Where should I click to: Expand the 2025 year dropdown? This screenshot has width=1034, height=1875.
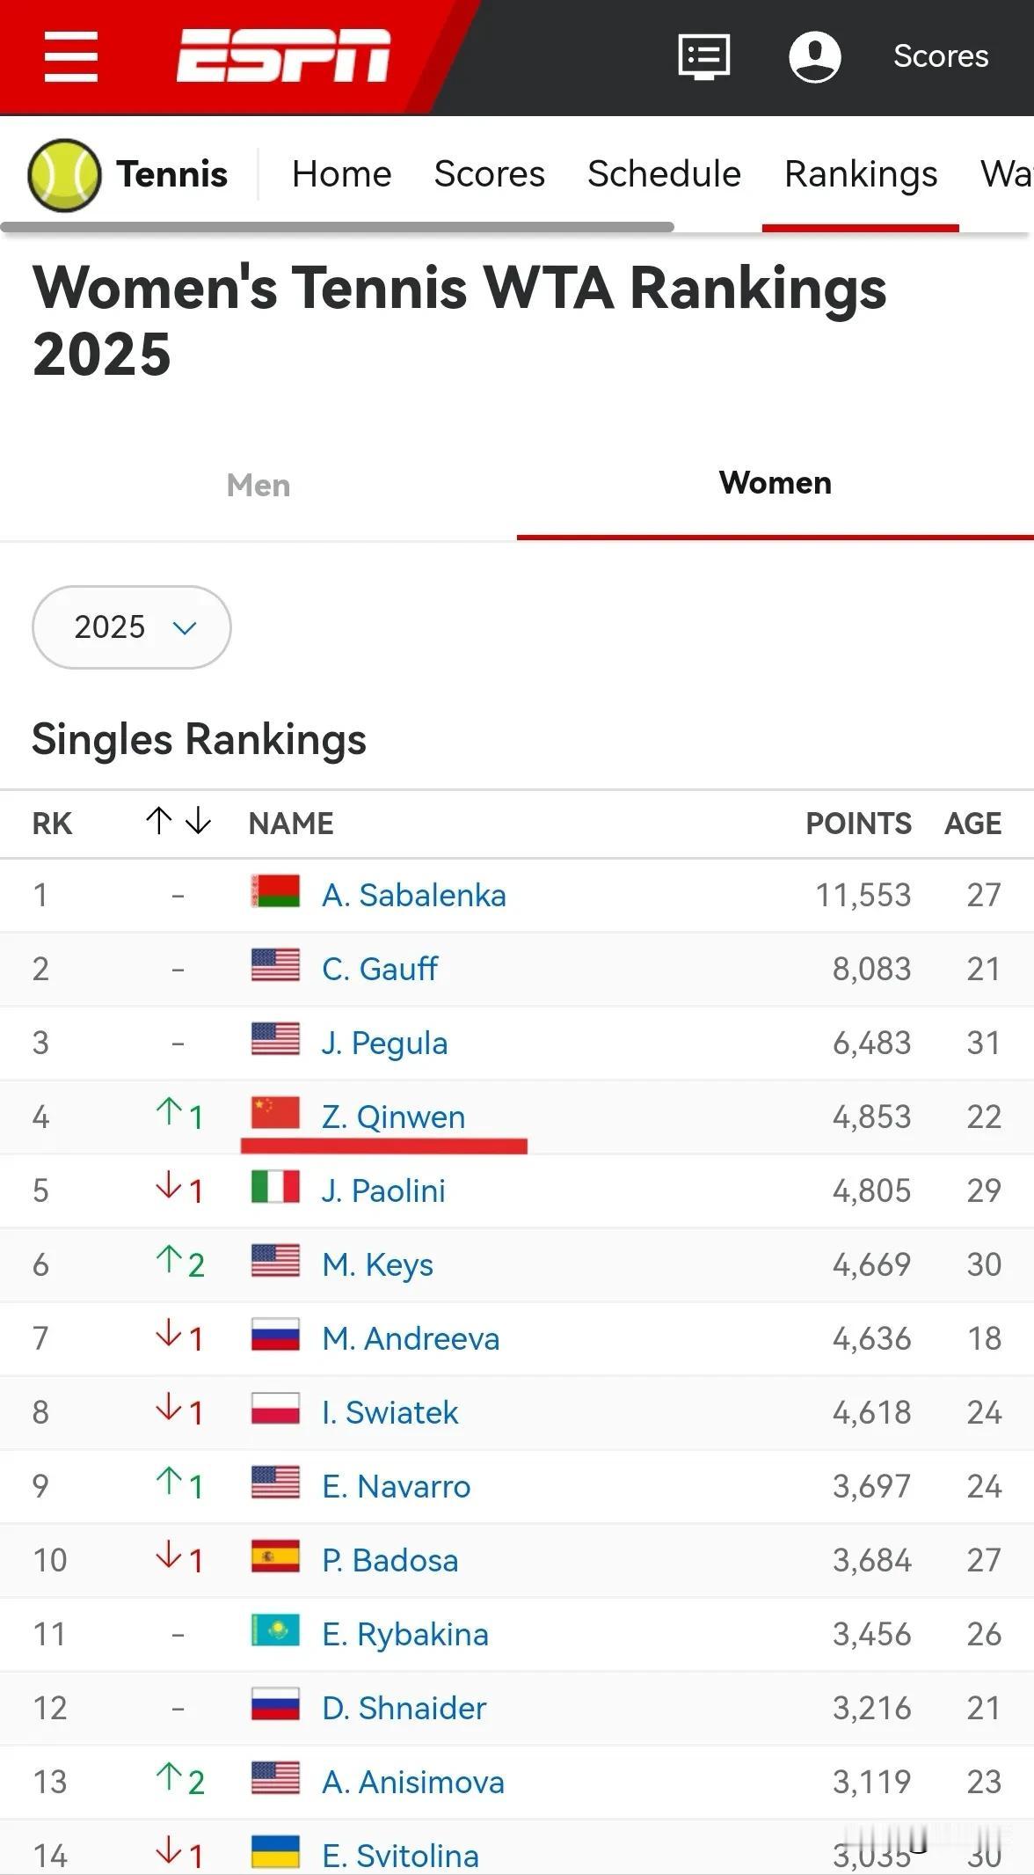(x=132, y=627)
